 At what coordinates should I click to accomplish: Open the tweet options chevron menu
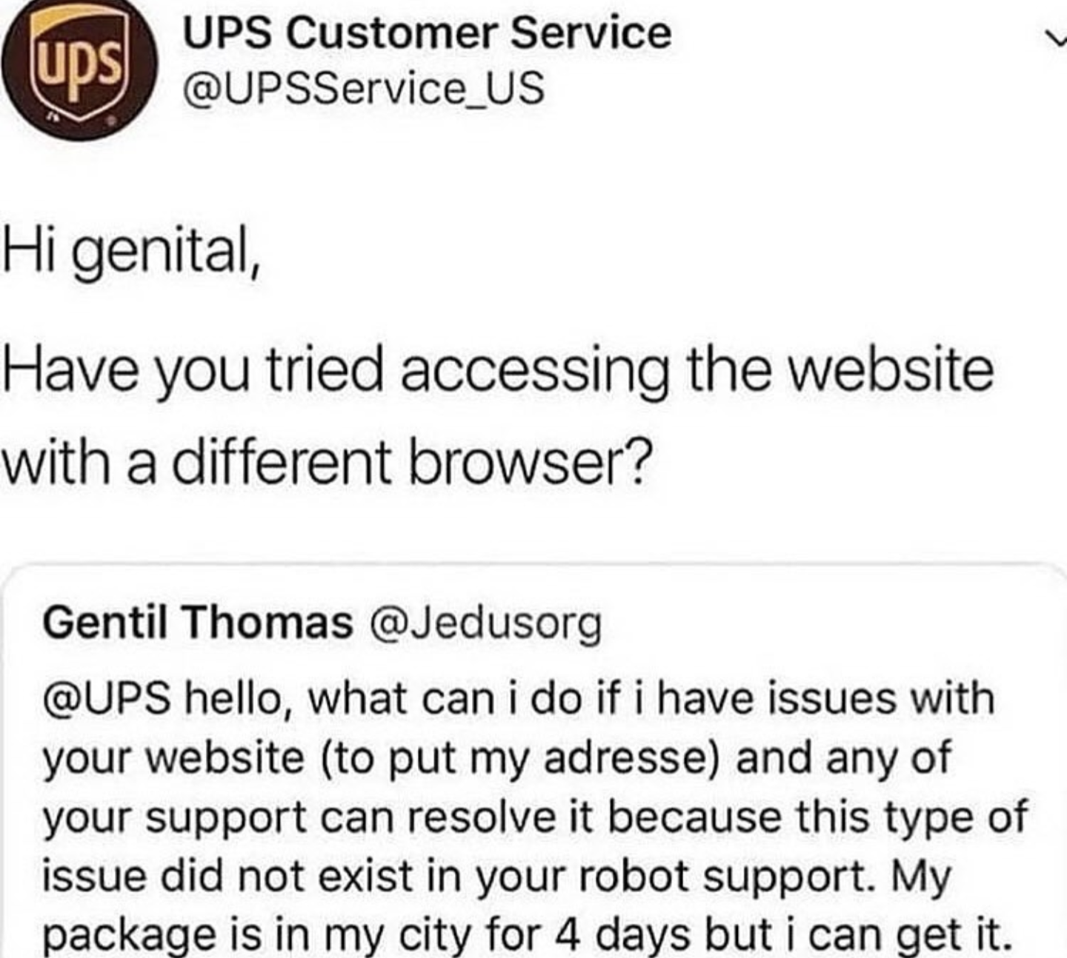(x=1056, y=38)
